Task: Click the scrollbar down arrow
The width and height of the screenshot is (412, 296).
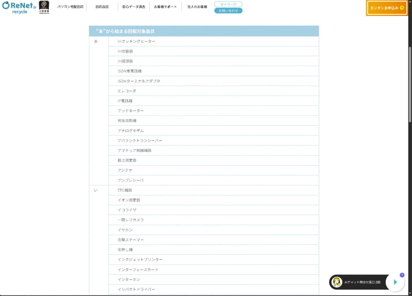Action: pos(410,293)
